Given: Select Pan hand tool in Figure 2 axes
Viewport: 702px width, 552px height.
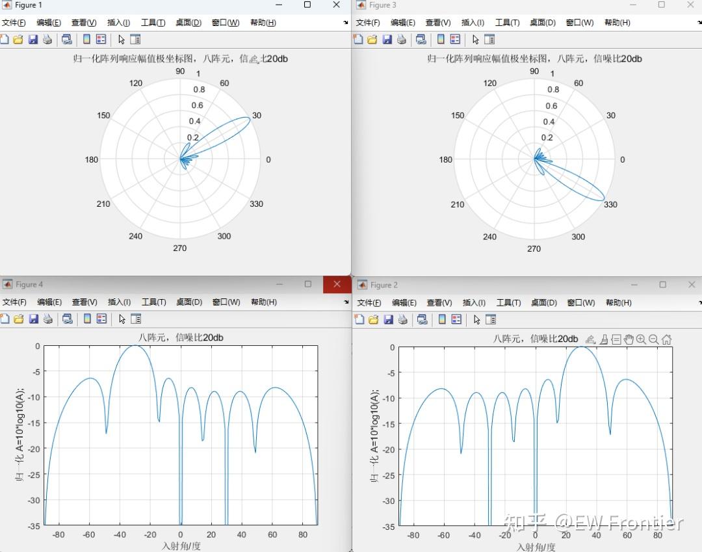Looking at the screenshot, I should click(x=629, y=340).
